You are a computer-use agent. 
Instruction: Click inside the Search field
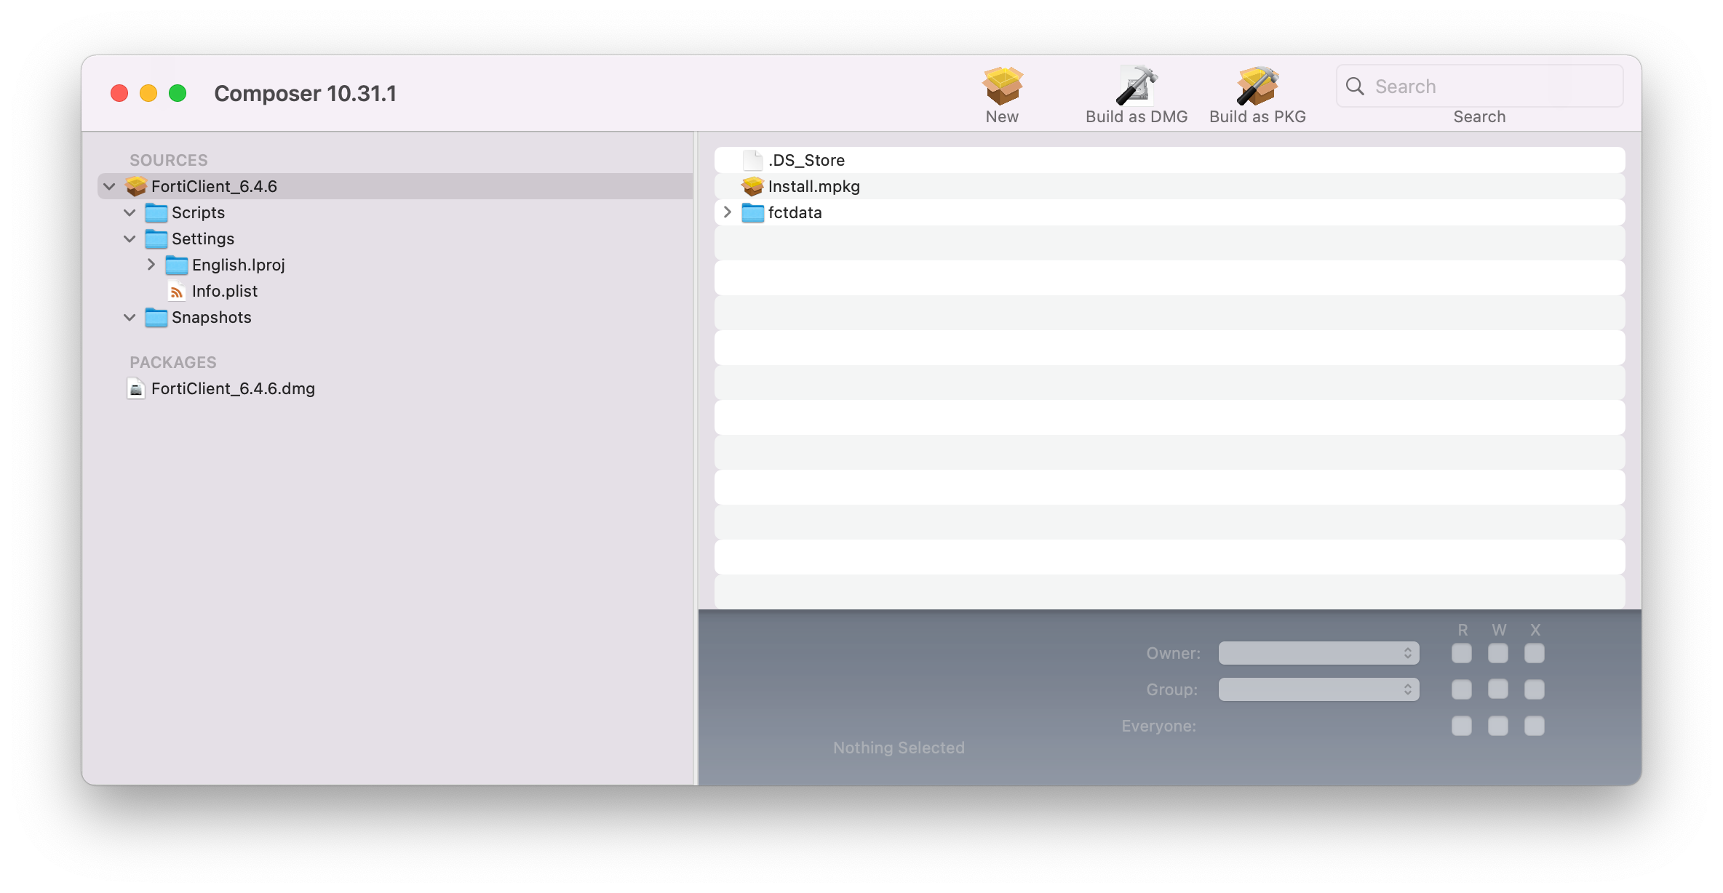tap(1479, 86)
